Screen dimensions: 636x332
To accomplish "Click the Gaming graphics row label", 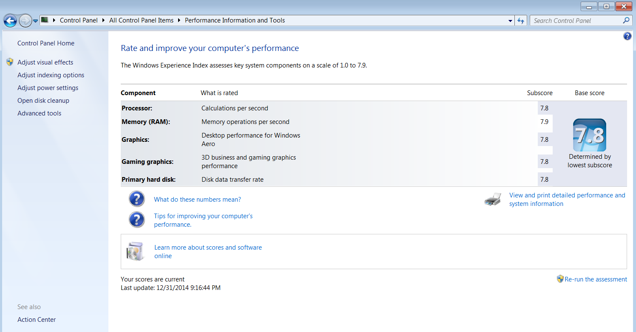I will [148, 162].
